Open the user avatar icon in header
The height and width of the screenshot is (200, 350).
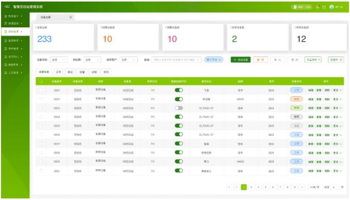pyautogui.click(x=331, y=7)
